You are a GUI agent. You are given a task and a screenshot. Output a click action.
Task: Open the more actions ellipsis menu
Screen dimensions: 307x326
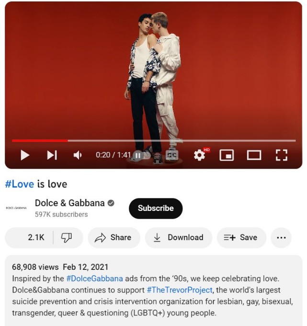(x=281, y=237)
